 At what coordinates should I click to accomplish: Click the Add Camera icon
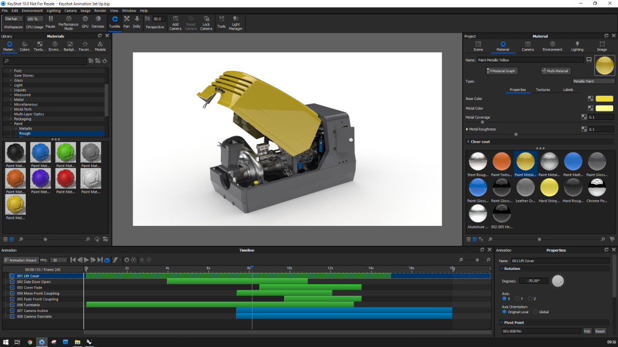(176, 23)
